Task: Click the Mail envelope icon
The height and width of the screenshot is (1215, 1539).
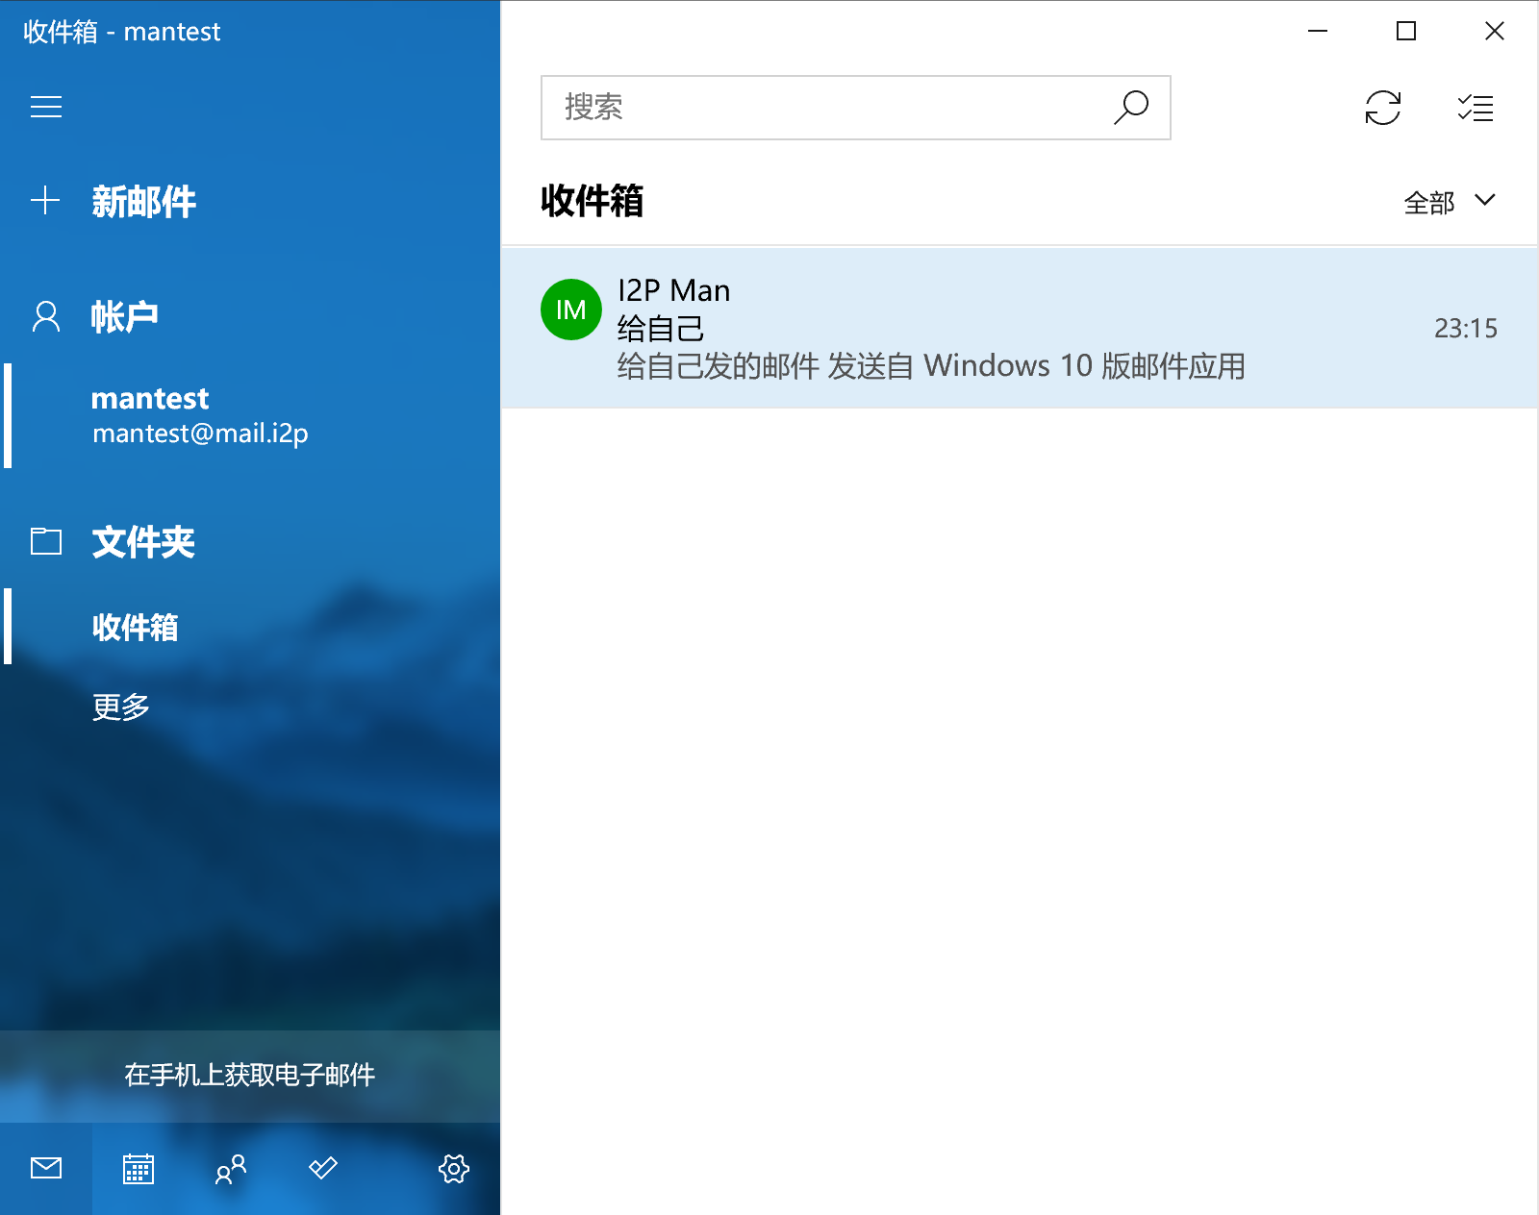Action: point(46,1169)
